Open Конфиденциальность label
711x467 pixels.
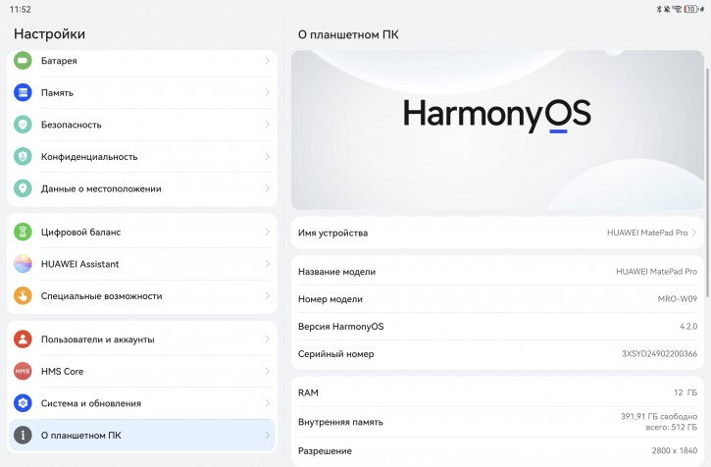point(89,157)
